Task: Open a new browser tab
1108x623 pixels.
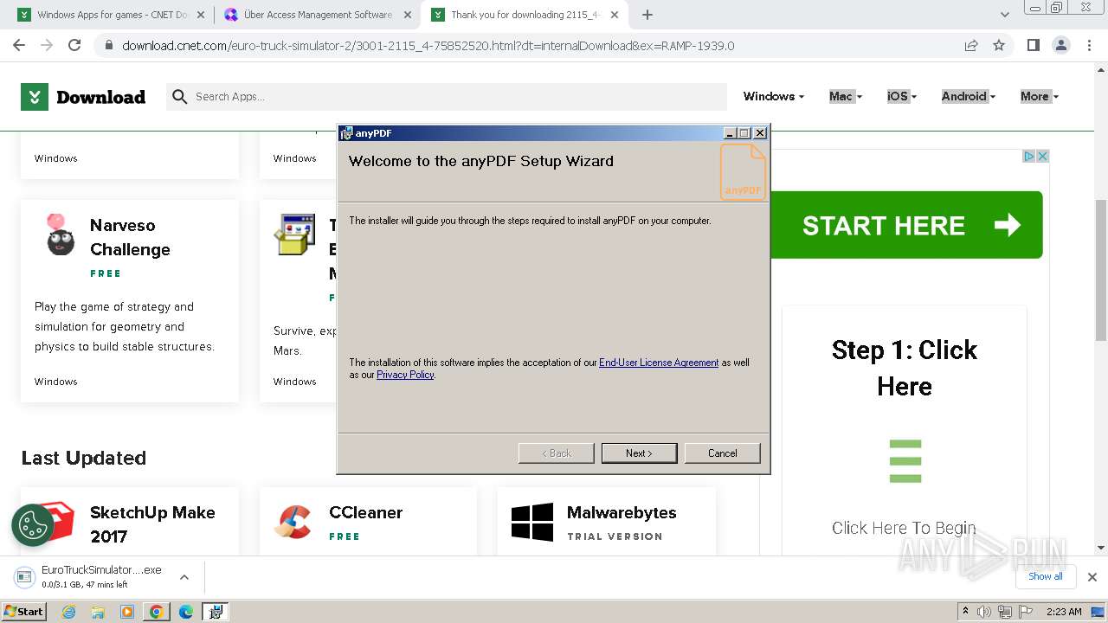Action: pos(647,15)
